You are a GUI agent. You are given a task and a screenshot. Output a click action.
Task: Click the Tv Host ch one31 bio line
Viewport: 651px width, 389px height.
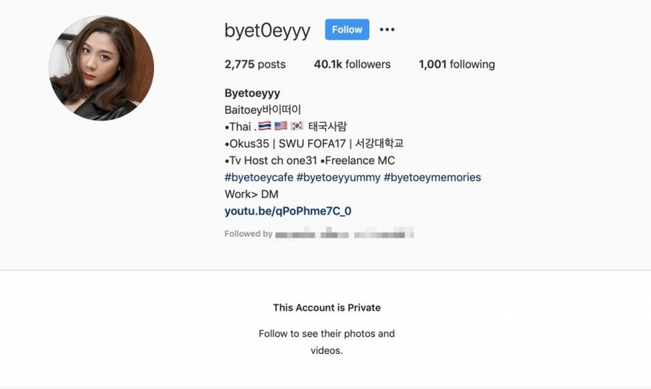(x=310, y=160)
